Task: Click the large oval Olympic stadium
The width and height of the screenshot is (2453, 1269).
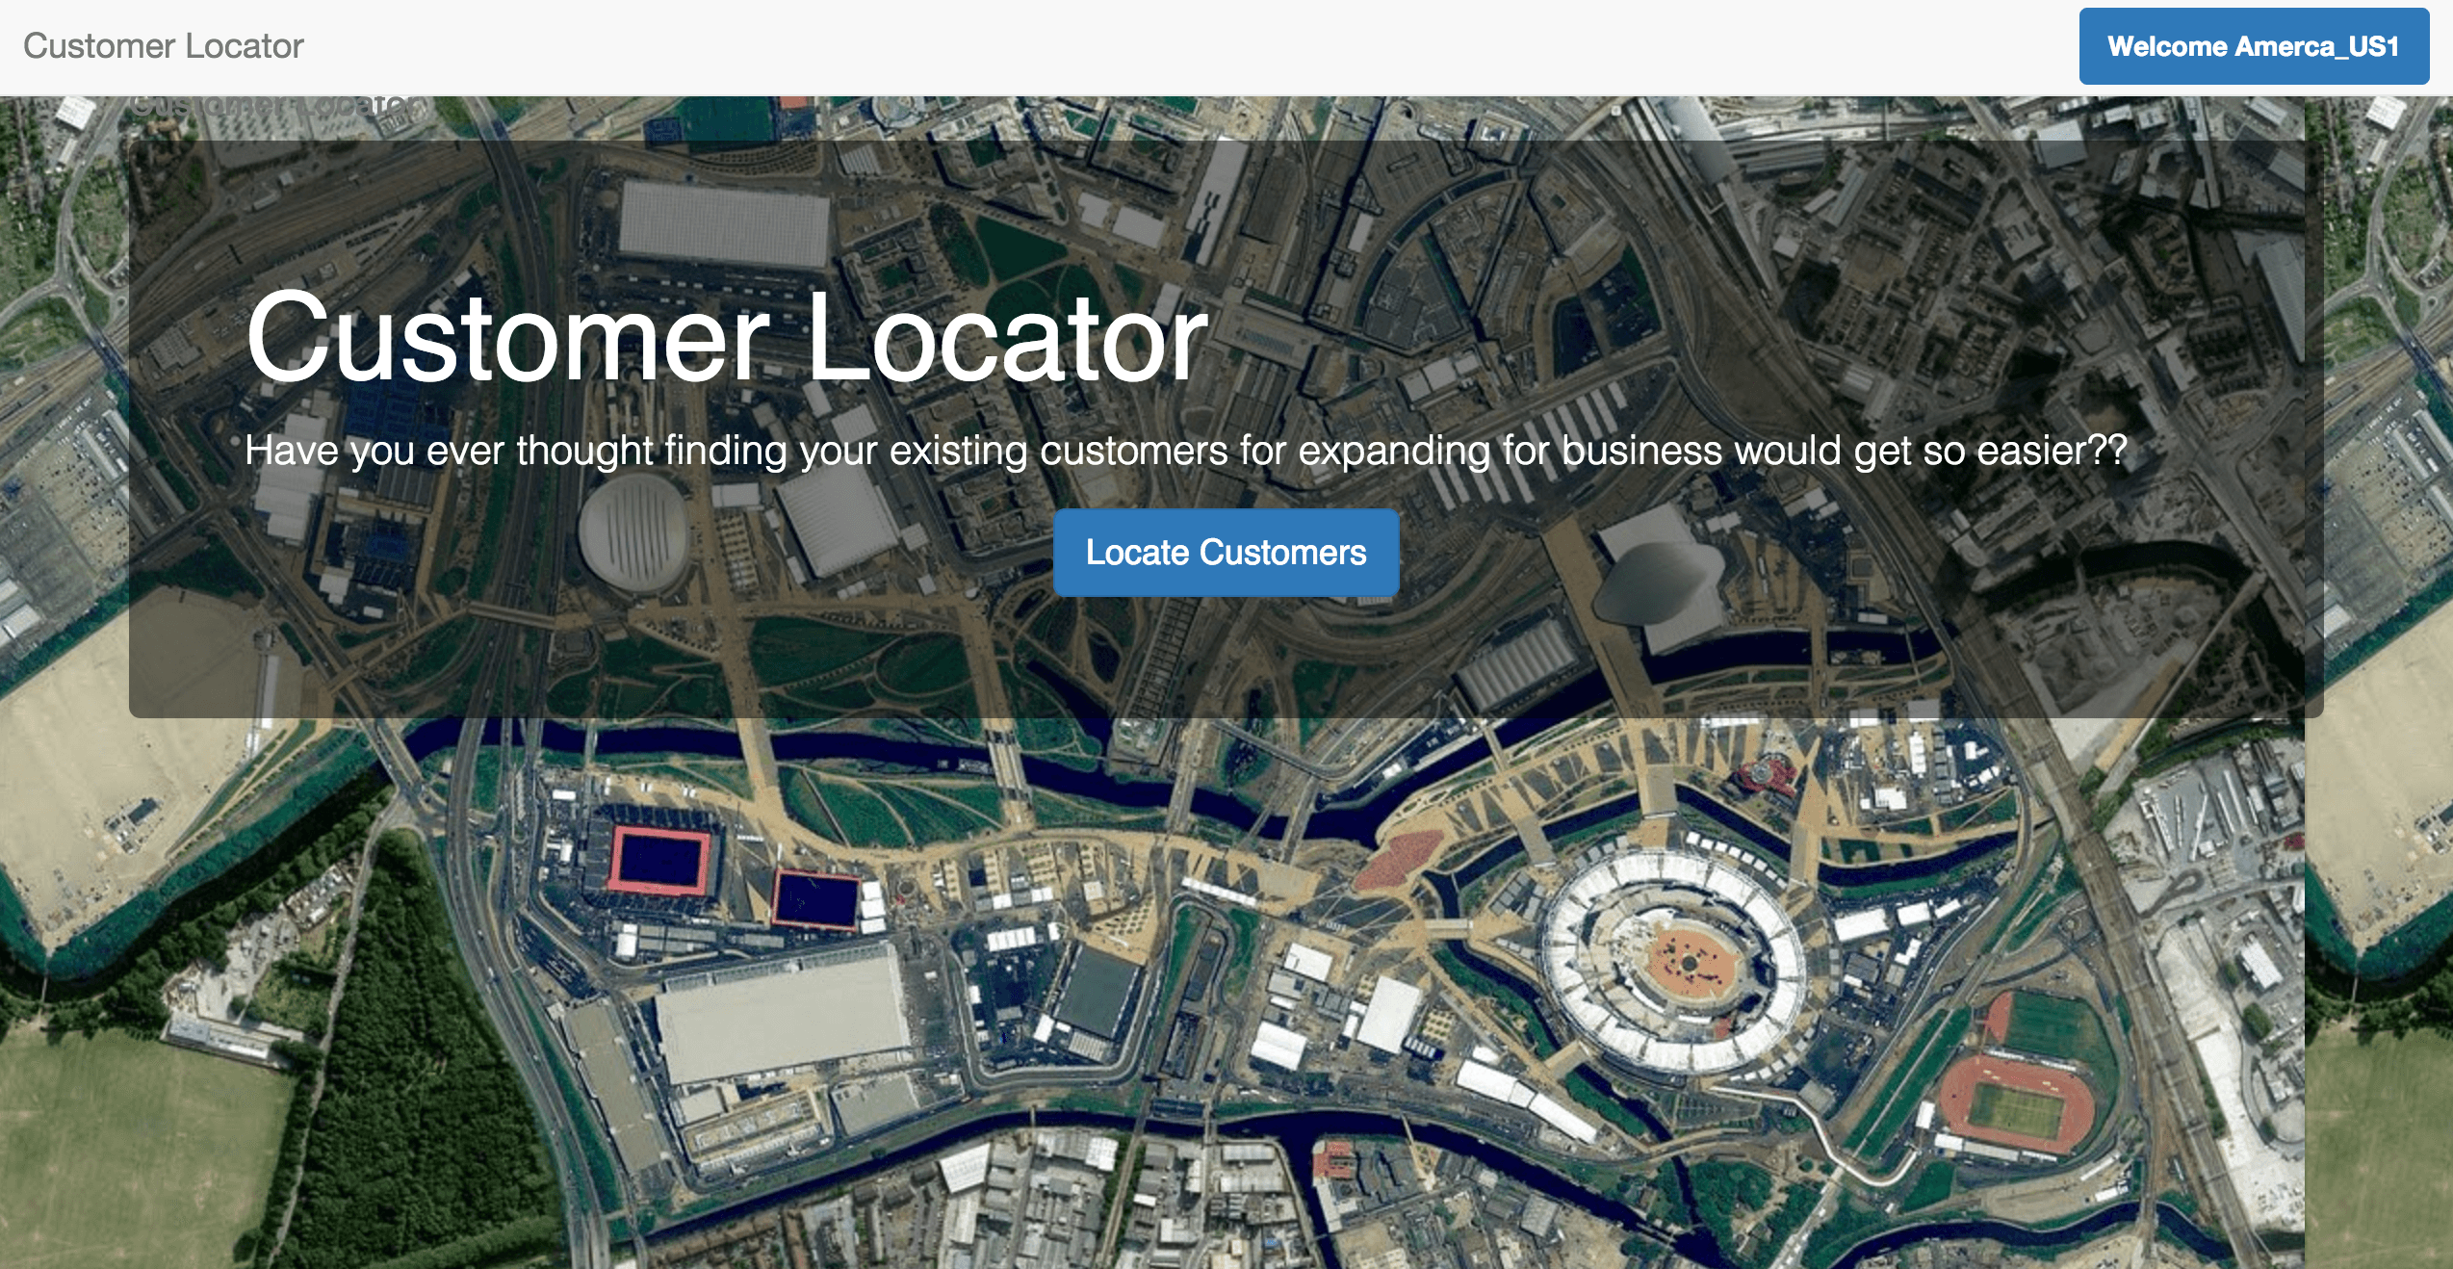Action: coord(1674,960)
